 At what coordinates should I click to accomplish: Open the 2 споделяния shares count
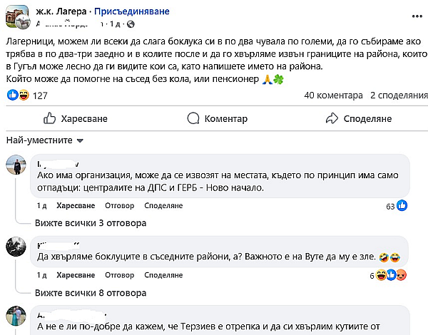click(399, 95)
